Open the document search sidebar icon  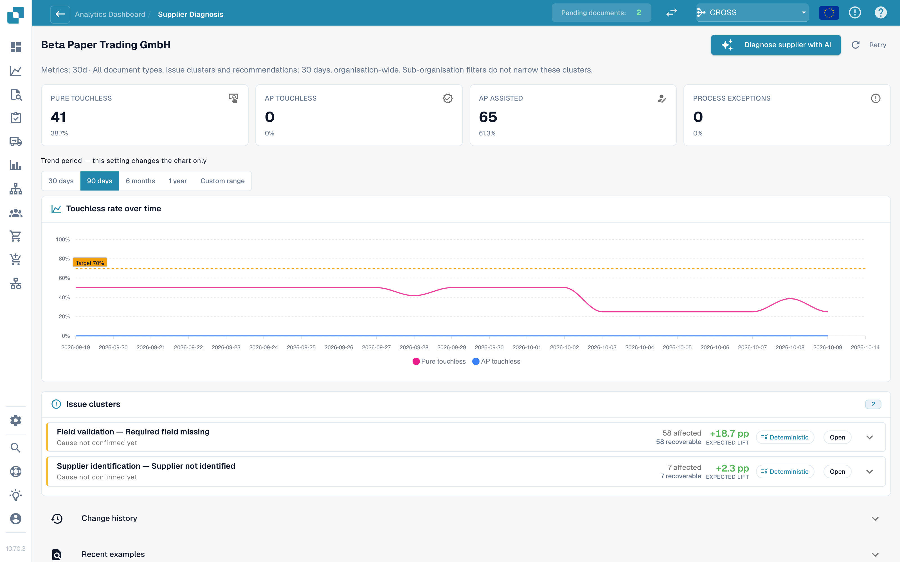click(x=16, y=94)
